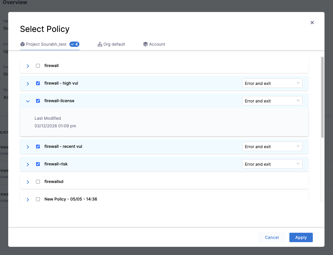Switch to the Account tab
Image resolution: width=333 pixels, height=255 pixels.
click(x=154, y=44)
